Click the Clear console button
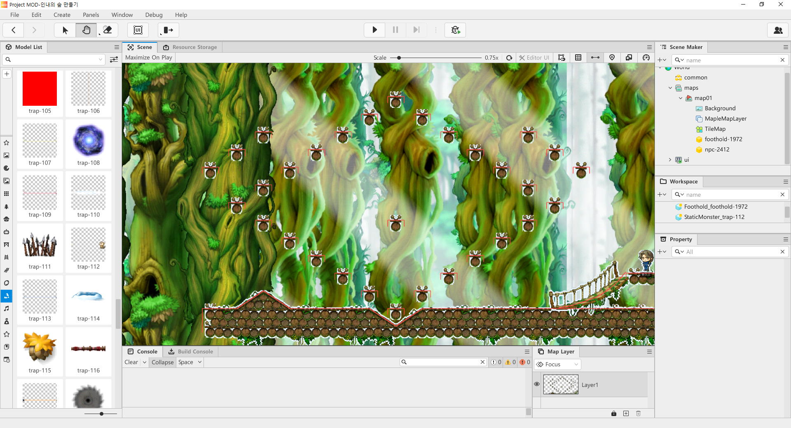The image size is (791, 428). click(131, 362)
